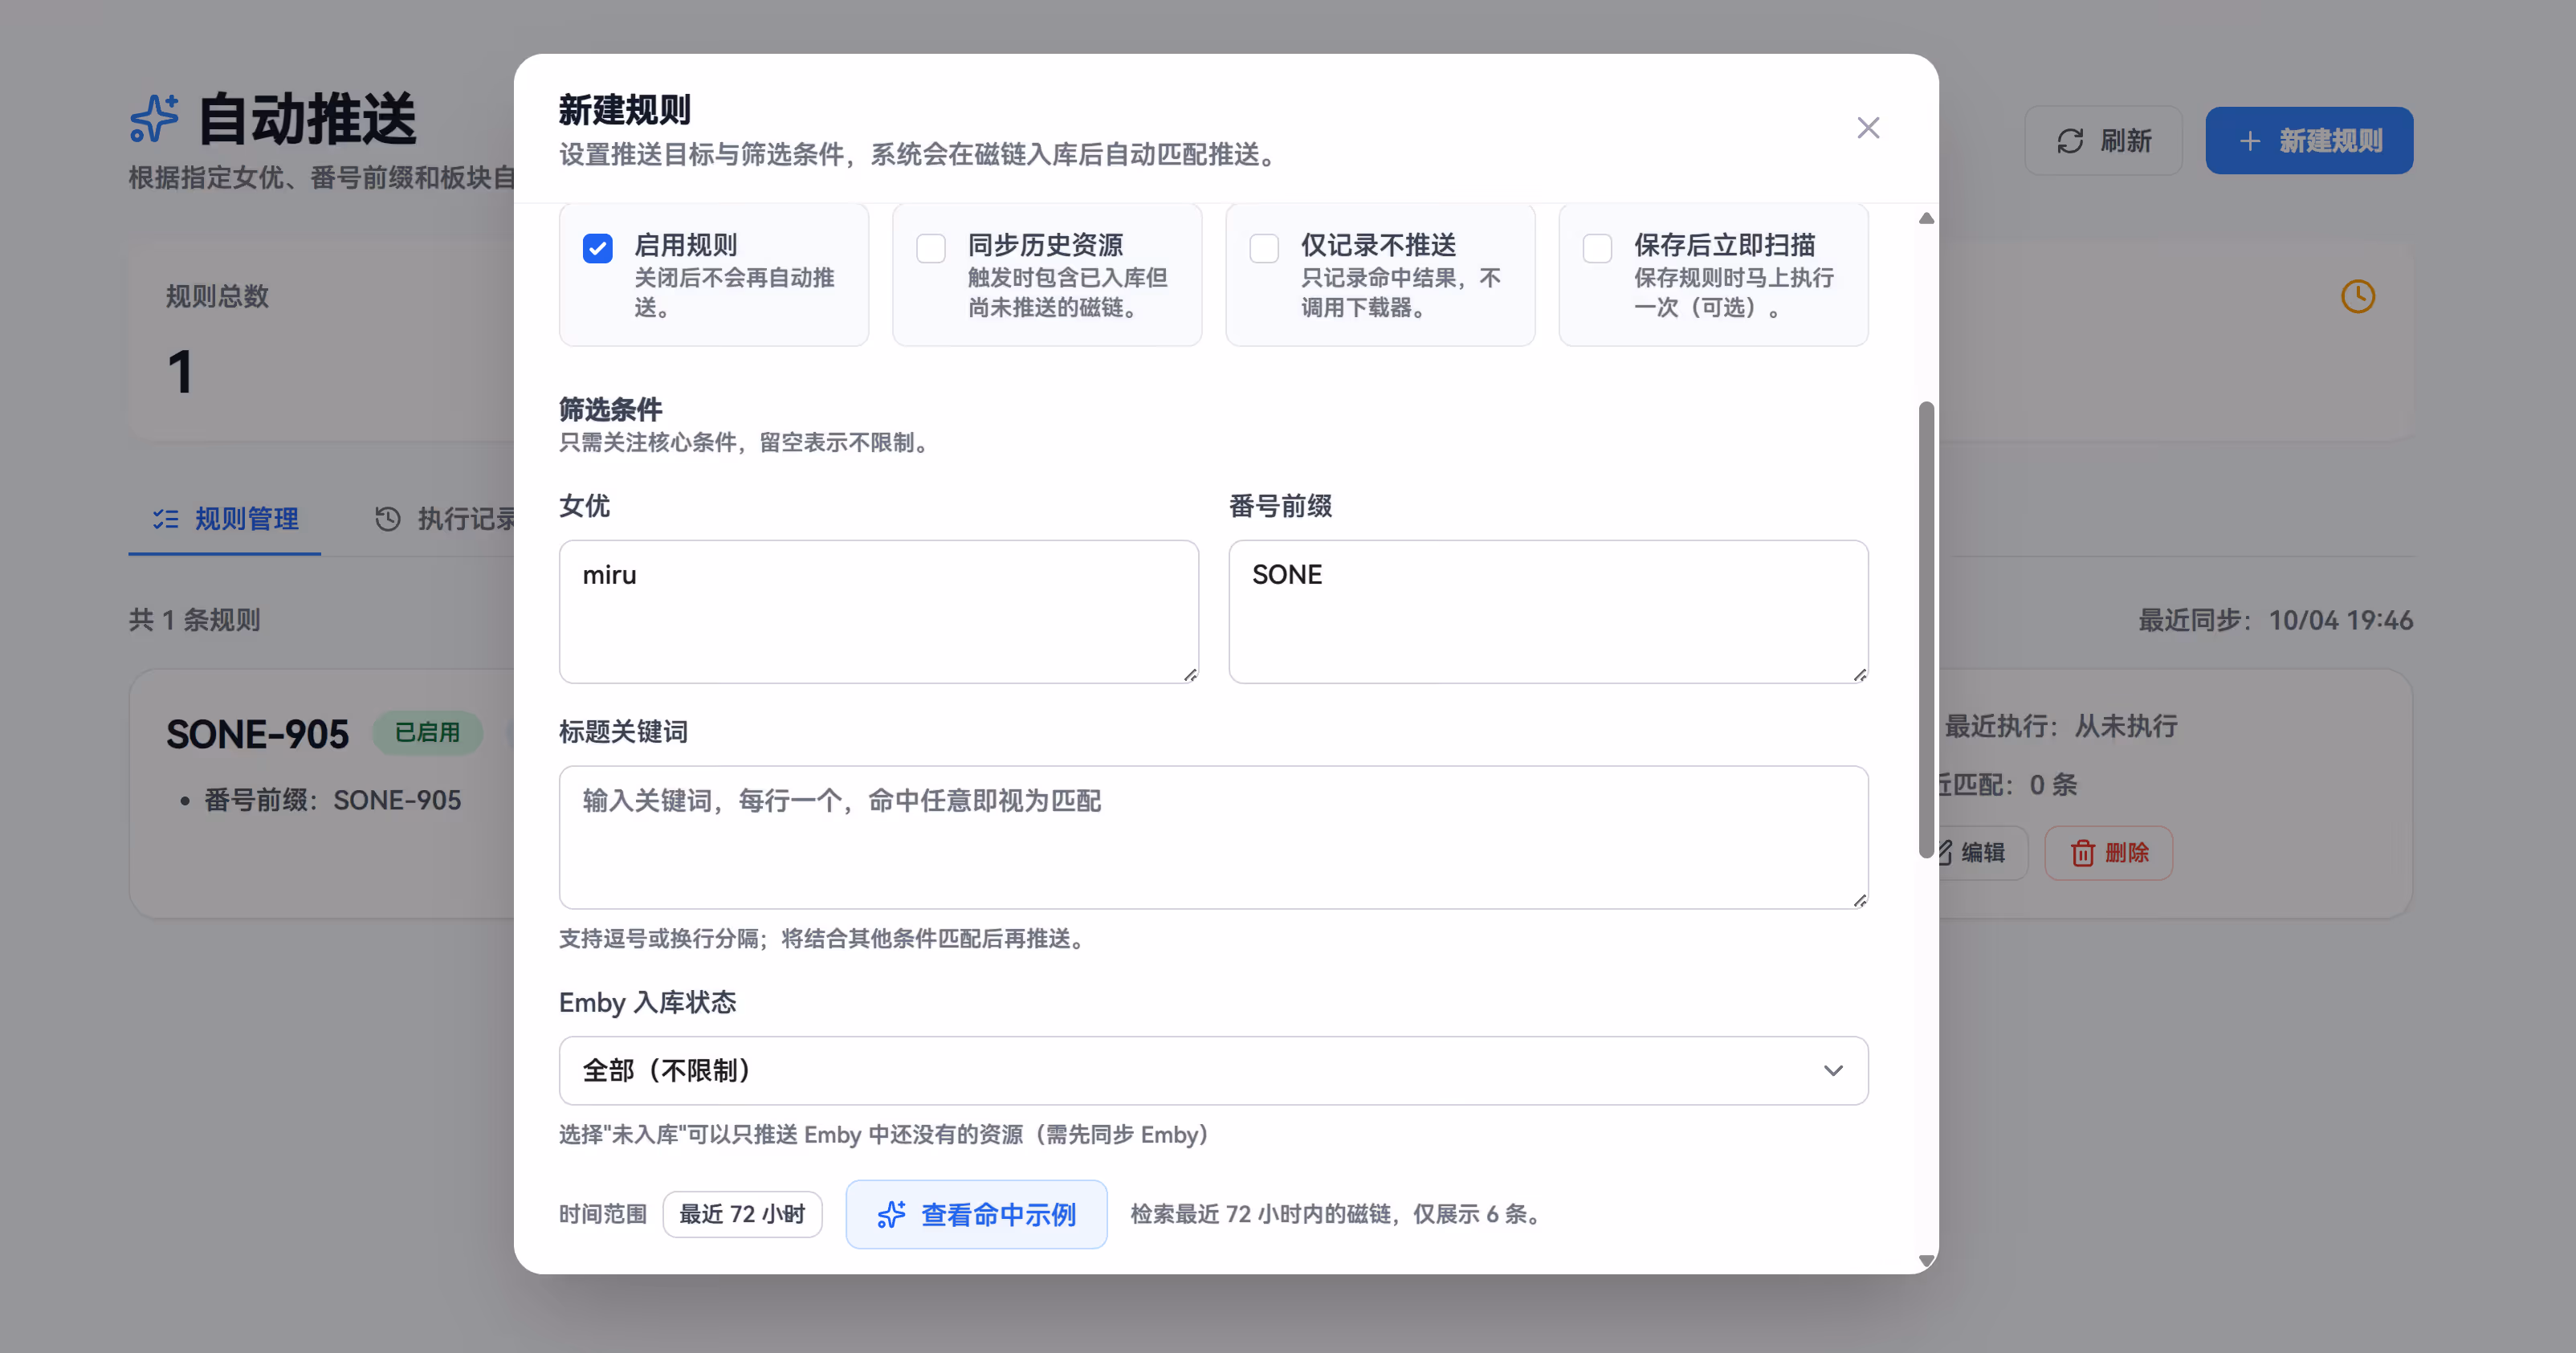Image resolution: width=2576 pixels, height=1353 pixels.
Task: Check the 仅记录不推送 option
Action: click(1264, 248)
